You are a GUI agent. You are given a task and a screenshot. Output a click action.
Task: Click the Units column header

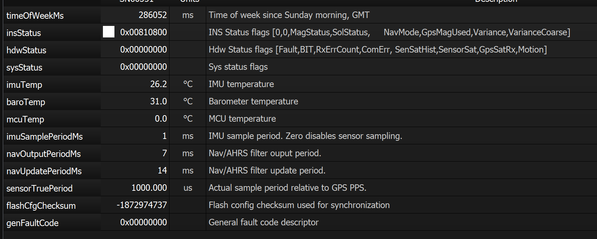pos(189,1)
